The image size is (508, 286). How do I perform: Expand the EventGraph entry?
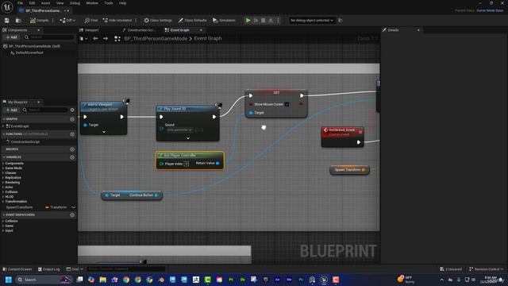[x=3, y=126]
